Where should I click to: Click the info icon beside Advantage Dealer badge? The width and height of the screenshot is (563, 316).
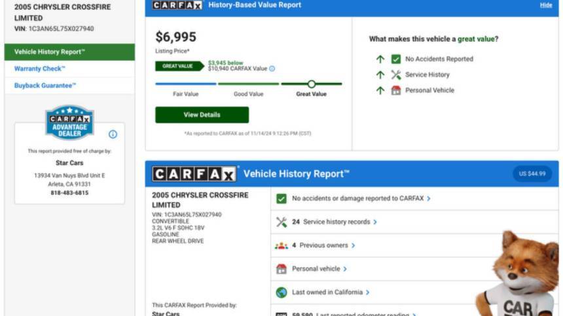point(113,134)
